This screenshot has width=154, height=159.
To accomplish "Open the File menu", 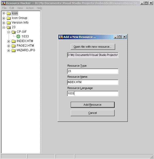I will pos(4,8).
